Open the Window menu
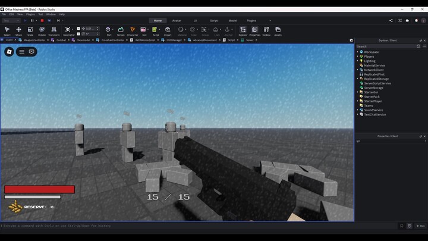 pos(51,14)
